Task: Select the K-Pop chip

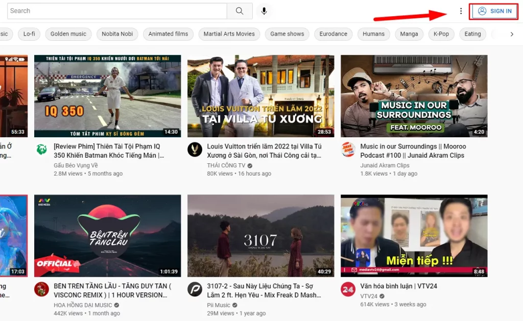Action: [x=441, y=34]
